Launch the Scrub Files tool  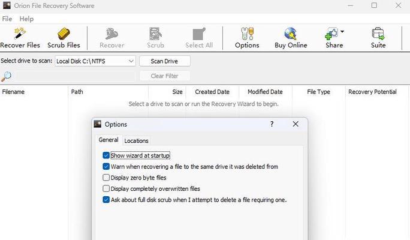point(64,38)
